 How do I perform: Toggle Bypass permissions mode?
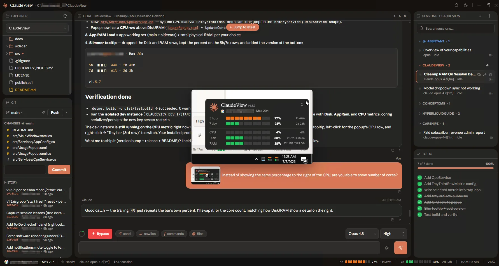click(x=100, y=234)
